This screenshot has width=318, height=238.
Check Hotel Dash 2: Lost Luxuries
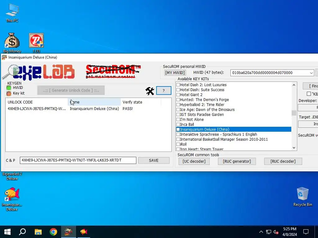coord(178,85)
